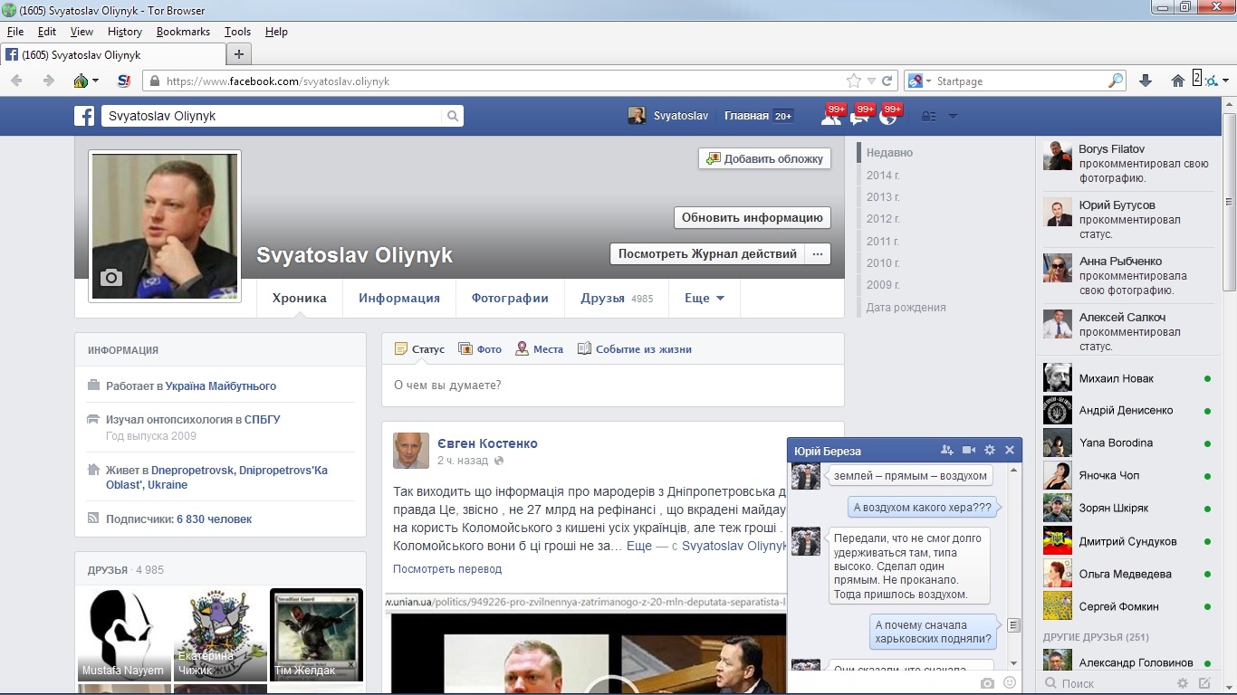This screenshot has width=1237, height=695.
Task: Open emoji smiley in chat input
Action: 1010,683
